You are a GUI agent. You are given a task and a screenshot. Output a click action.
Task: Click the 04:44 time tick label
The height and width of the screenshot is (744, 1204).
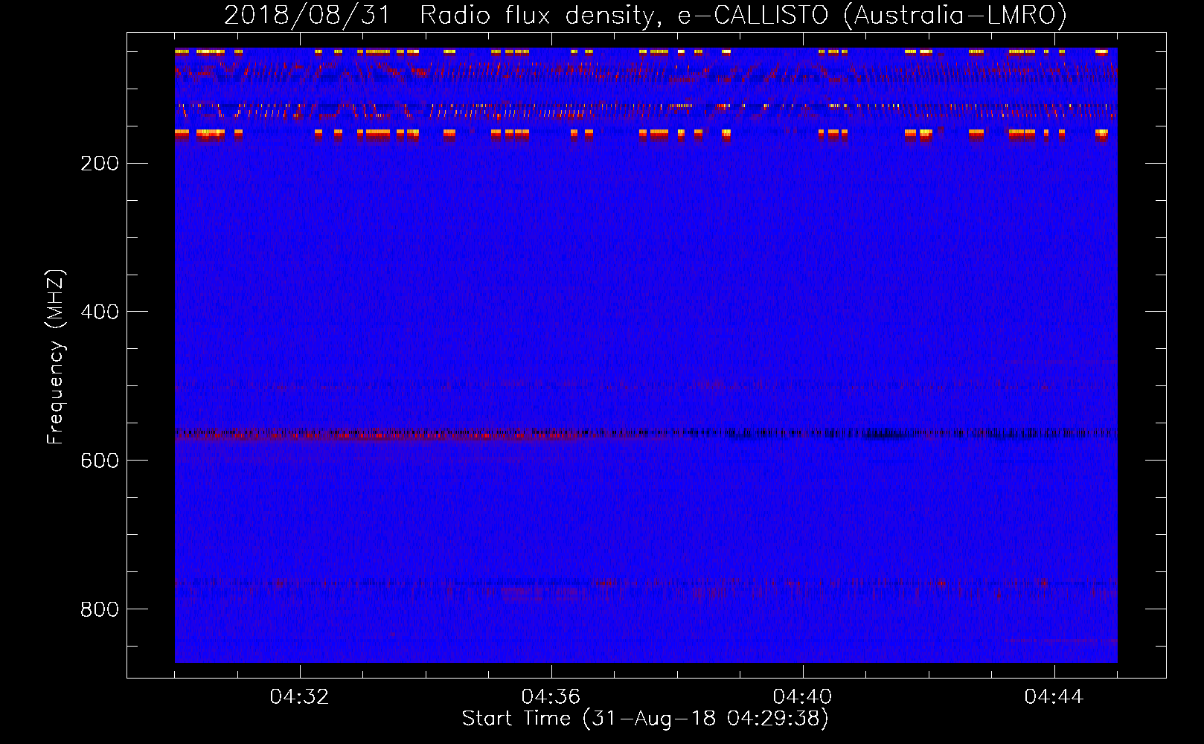[1054, 697]
